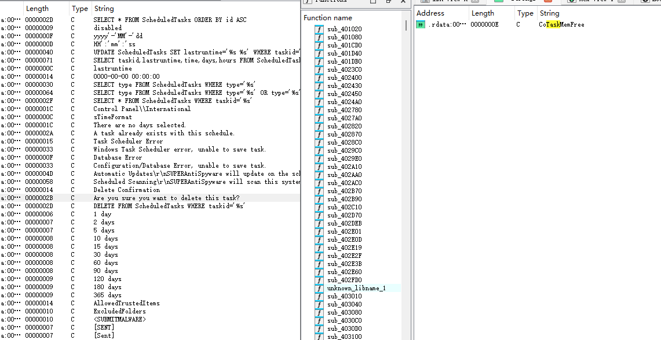Click the function icon beside sub_401020
Screen dimensions: 661x340
pyautogui.click(x=319, y=29)
